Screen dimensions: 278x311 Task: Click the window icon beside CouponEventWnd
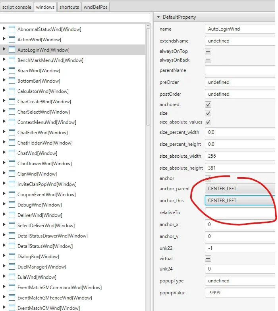[12, 194]
